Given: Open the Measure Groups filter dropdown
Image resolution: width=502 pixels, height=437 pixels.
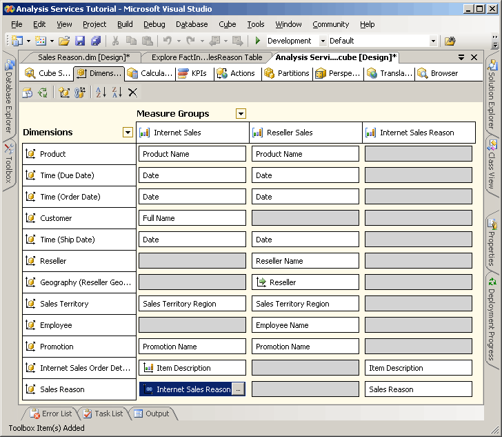Looking at the screenshot, I should (241, 113).
